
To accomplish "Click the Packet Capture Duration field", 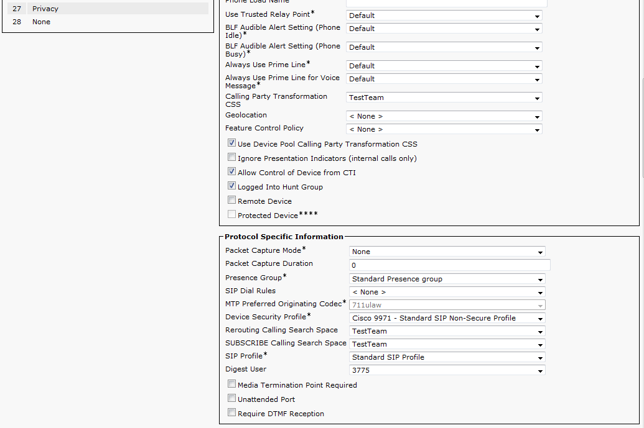I will point(449,265).
